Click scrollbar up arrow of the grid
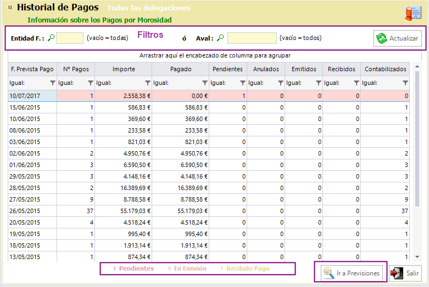Image resolution: width=429 pixels, height=287 pixels. point(417,67)
